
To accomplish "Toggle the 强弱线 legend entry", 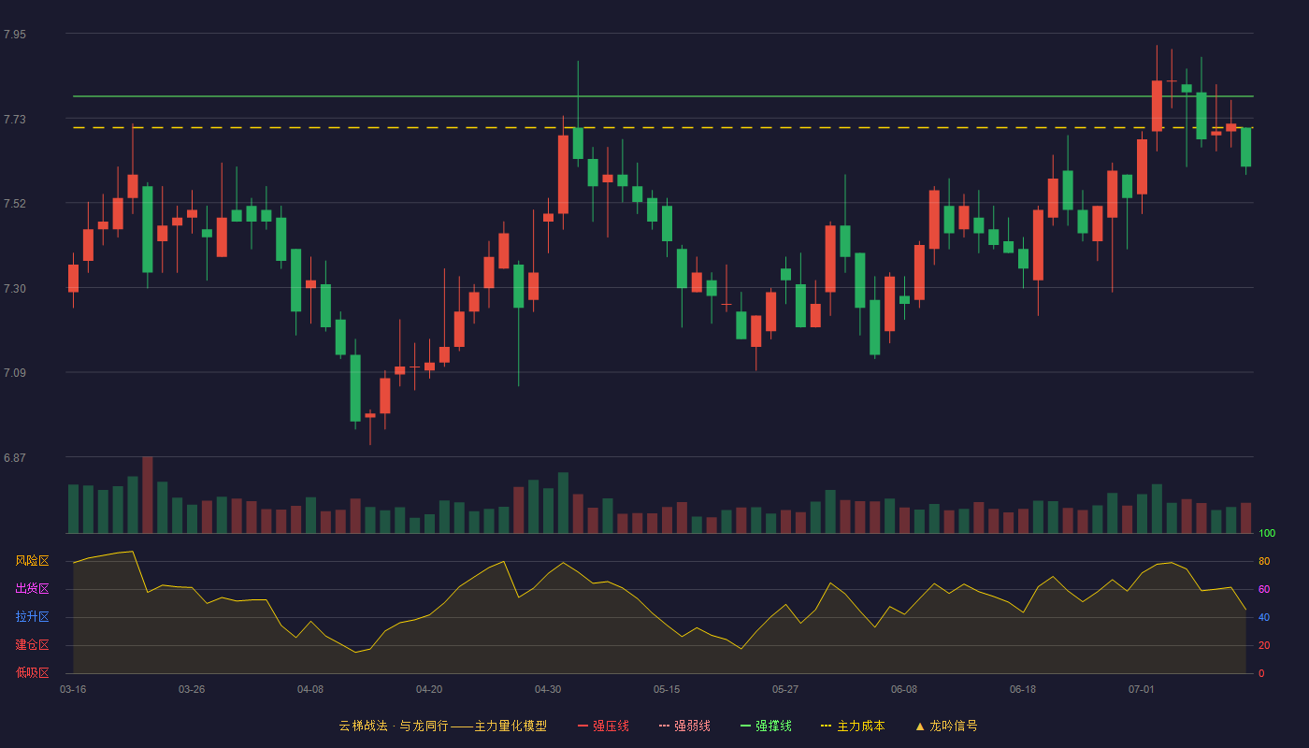I will coord(684,726).
